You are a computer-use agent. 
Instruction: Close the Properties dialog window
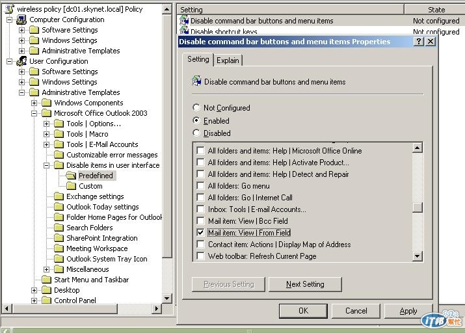coord(431,41)
